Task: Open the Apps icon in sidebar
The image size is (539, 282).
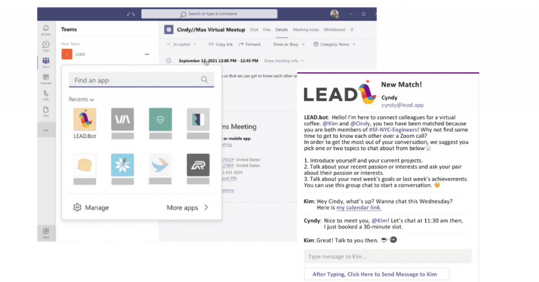Action: tap(46, 232)
